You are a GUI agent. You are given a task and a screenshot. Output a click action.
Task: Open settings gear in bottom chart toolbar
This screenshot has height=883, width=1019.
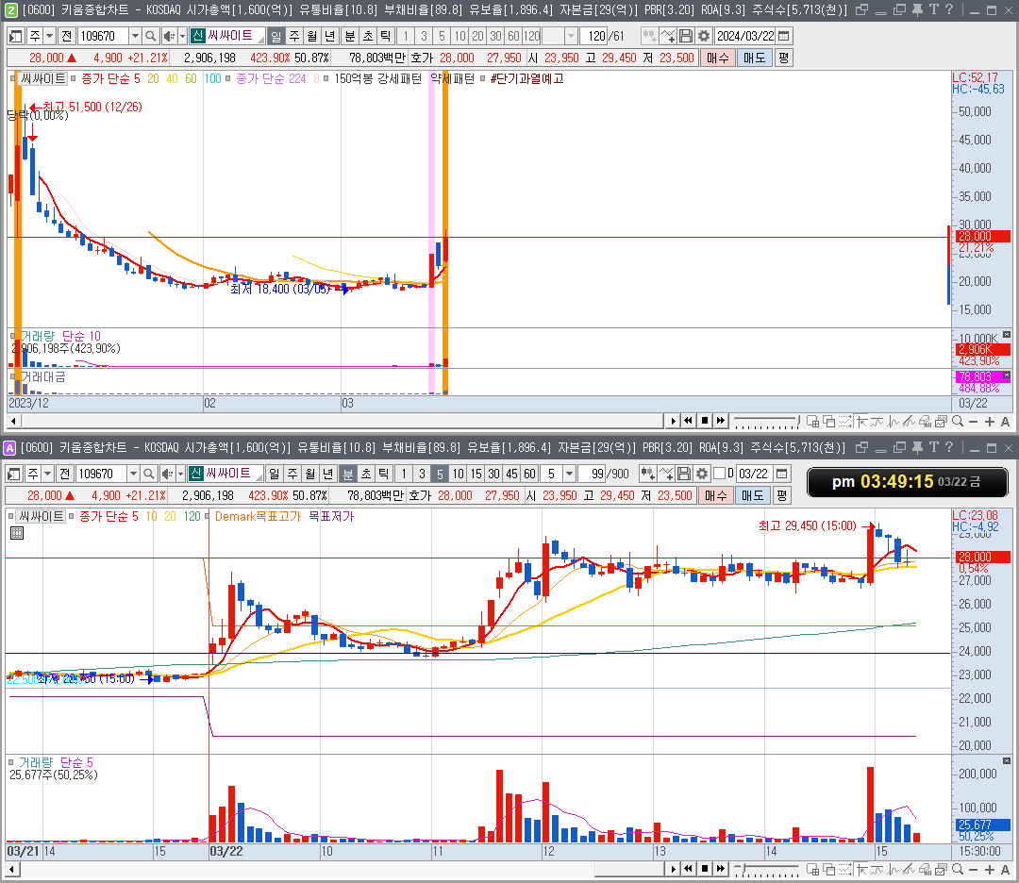click(702, 474)
